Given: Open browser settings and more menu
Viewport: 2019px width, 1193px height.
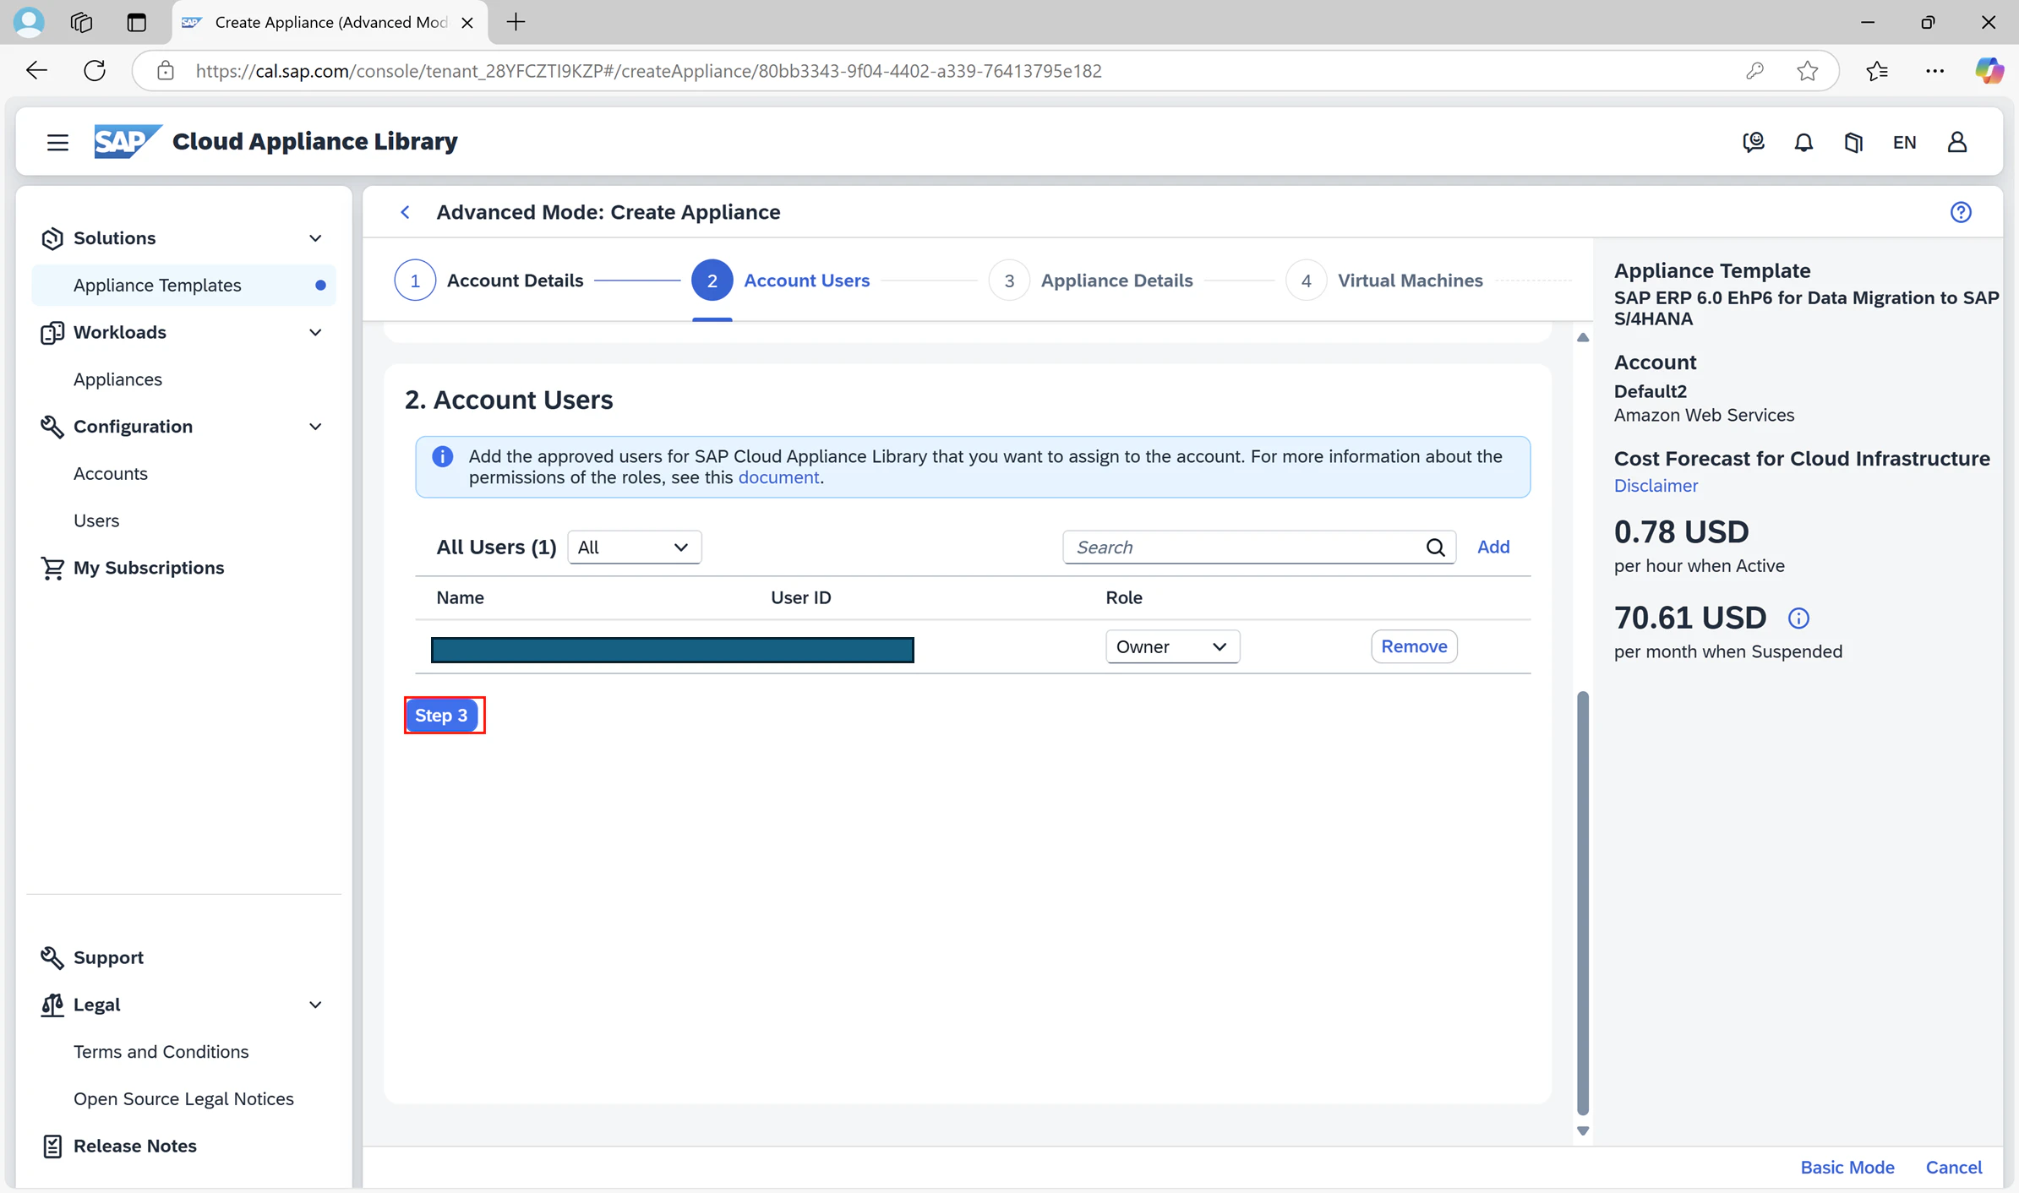Looking at the screenshot, I should click(1934, 71).
